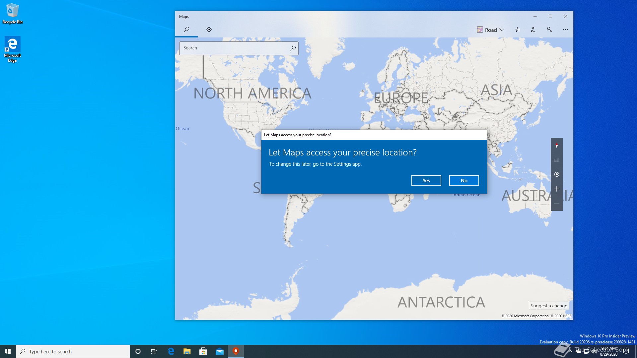Toggle the map tilt grid icon
Screen dimensions: 637x358
pyautogui.click(x=557, y=160)
